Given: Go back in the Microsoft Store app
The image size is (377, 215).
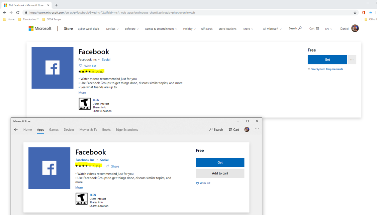Looking at the screenshot, I should (x=16, y=129).
